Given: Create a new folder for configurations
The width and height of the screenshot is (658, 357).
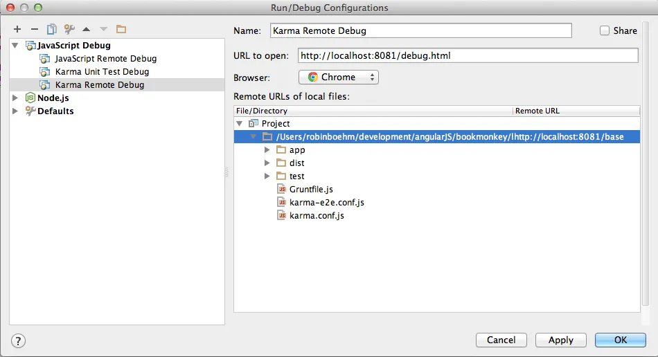Looking at the screenshot, I should pos(121,29).
